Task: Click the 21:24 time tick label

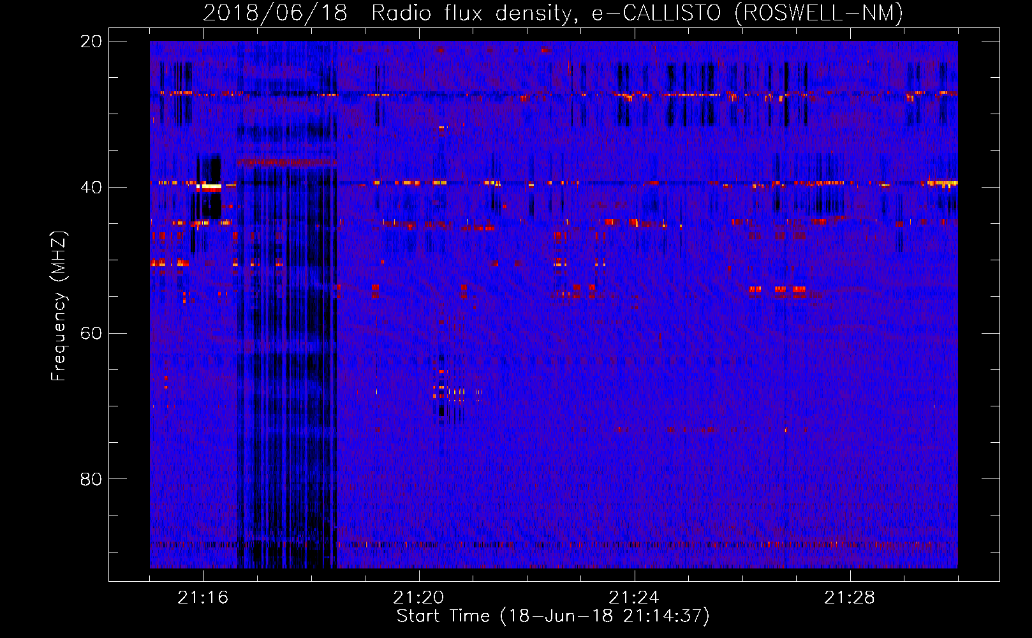Action: click(x=634, y=598)
